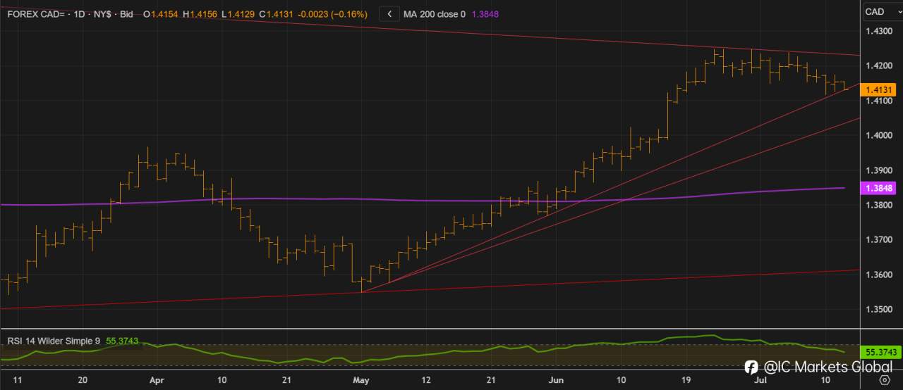The image size is (903, 390).
Task: Click the change value −0.0023 (−0.16%)
Action: pyautogui.click(x=332, y=13)
